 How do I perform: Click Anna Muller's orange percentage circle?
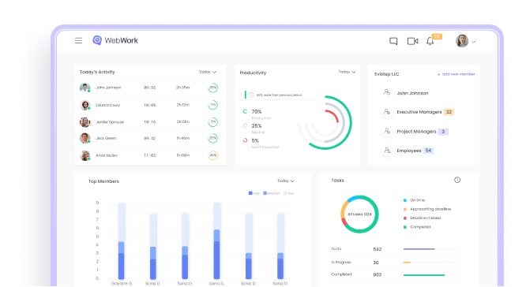pos(212,155)
